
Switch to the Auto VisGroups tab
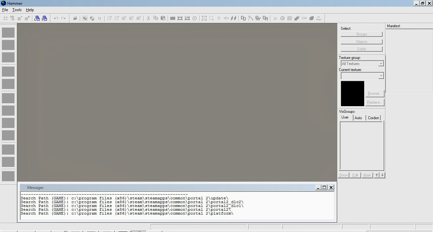coord(359,118)
